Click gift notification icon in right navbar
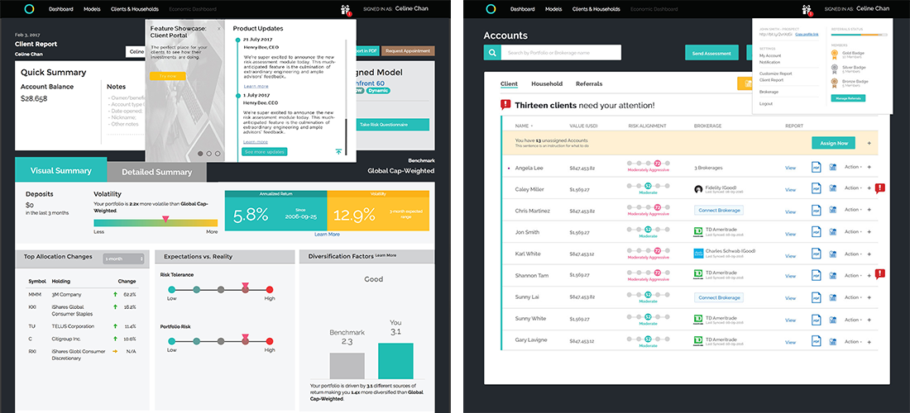 808,10
